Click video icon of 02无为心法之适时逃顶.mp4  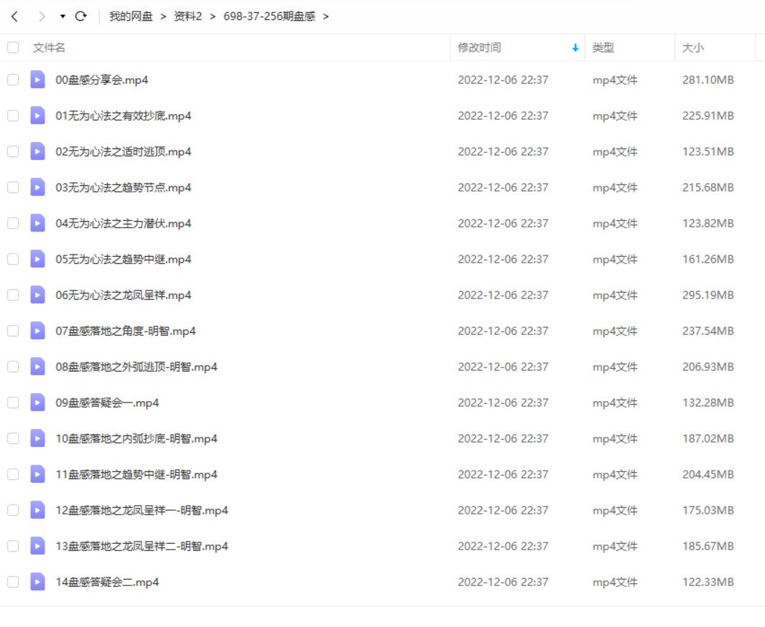tap(37, 151)
